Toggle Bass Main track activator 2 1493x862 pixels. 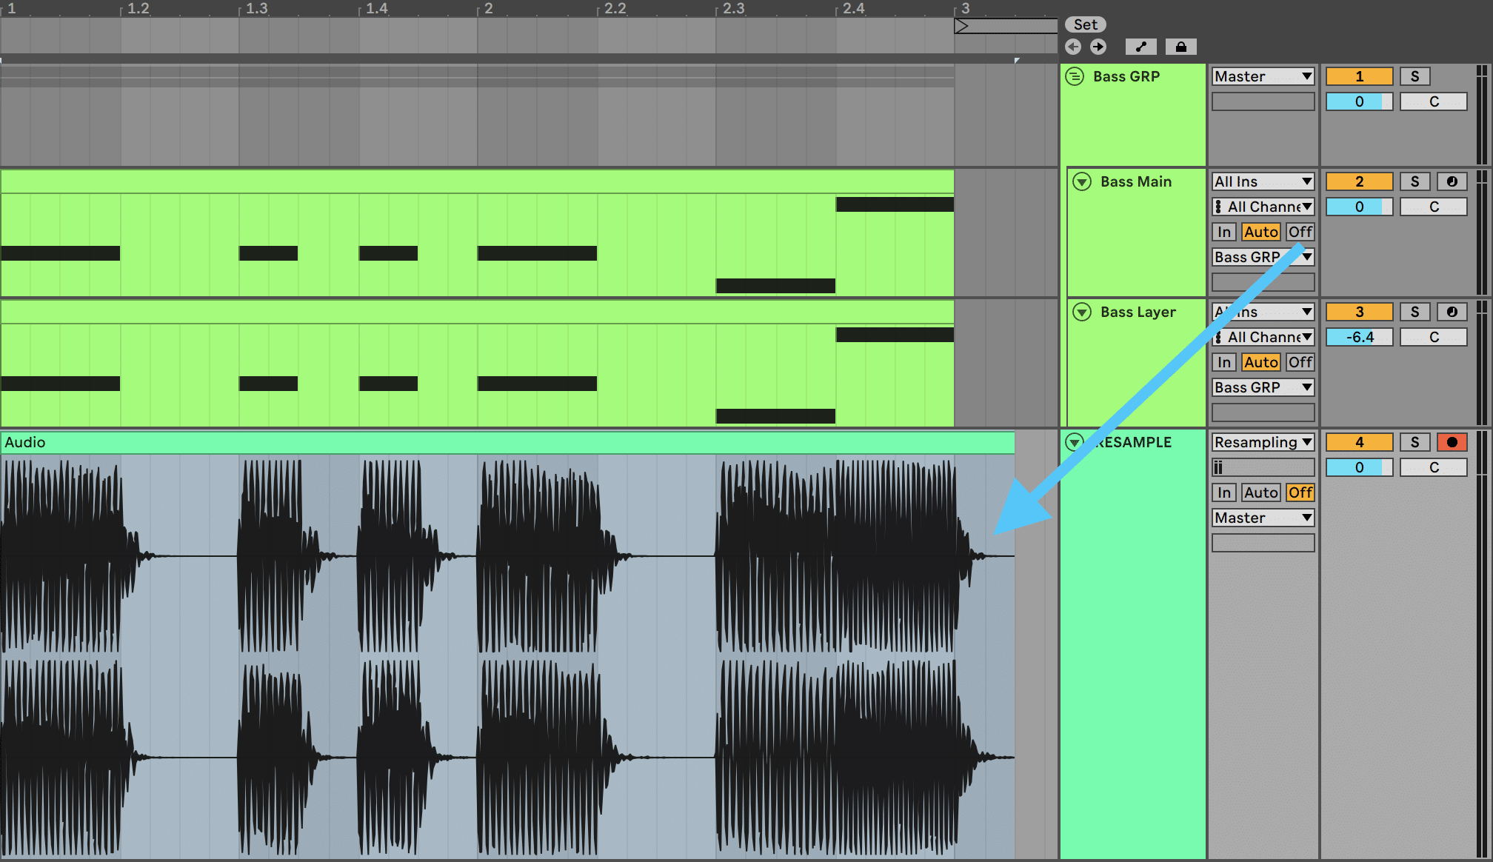pyautogui.click(x=1359, y=181)
